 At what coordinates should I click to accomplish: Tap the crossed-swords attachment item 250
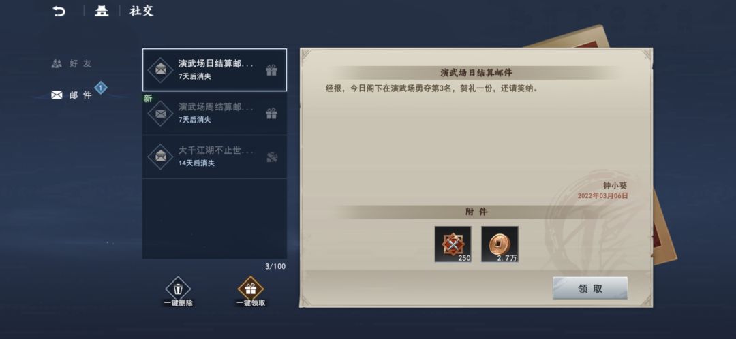tap(453, 244)
